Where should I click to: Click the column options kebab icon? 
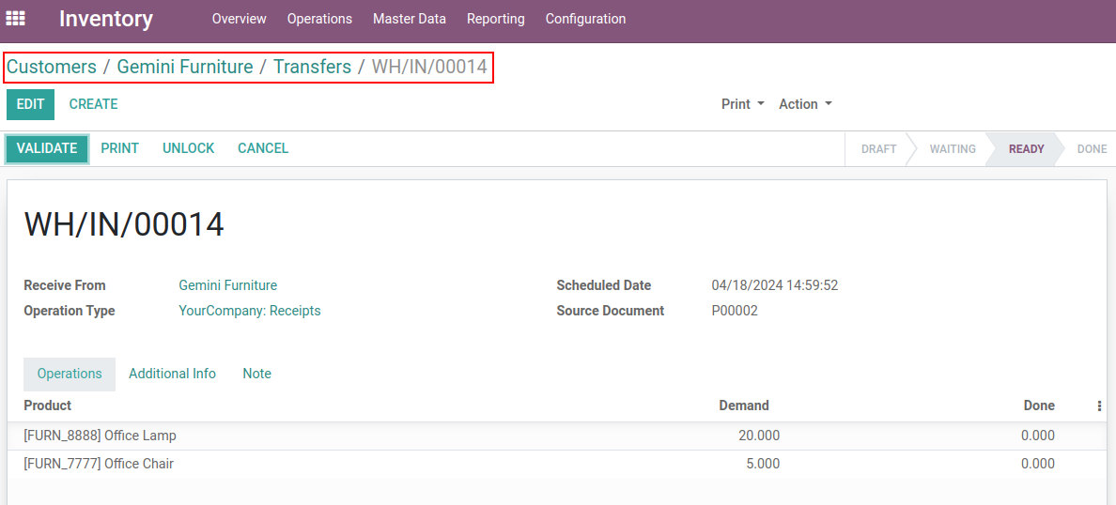[1099, 406]
